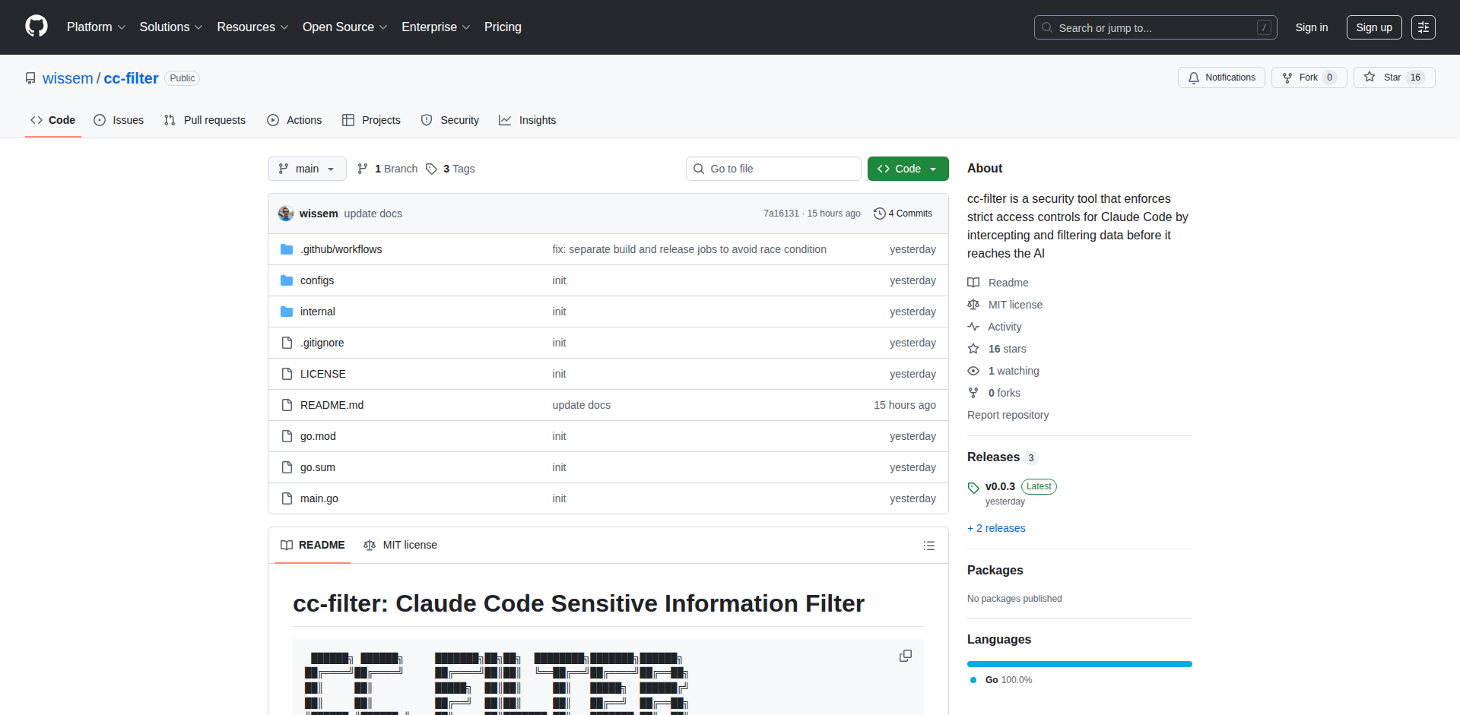Open README outline list icon
Image resolution: width=1460 pixels, height=715 pixels.
point(929,546)
